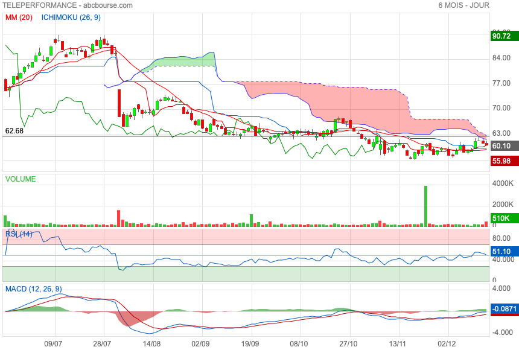Click the RSI (14) panel label
The width and height of the screenshot is (519, 350).
click(19, 234)
